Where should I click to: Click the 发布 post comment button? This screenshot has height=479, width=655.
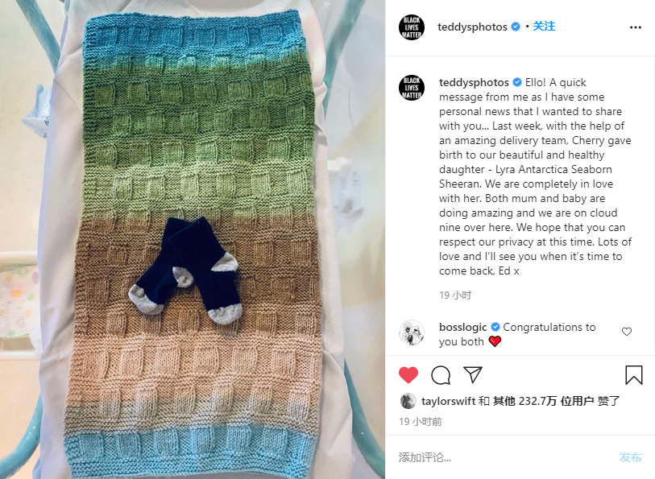coord(630,457)
